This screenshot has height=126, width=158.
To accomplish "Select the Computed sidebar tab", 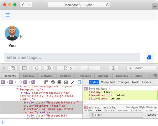I will point(108,82).
